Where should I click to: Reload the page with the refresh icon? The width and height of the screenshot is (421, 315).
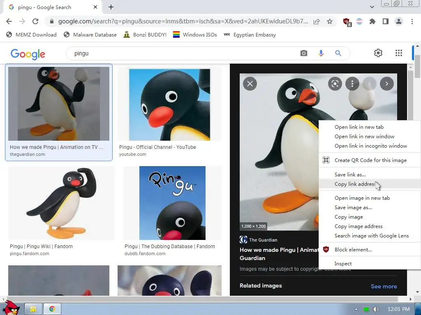click(35, 21)
